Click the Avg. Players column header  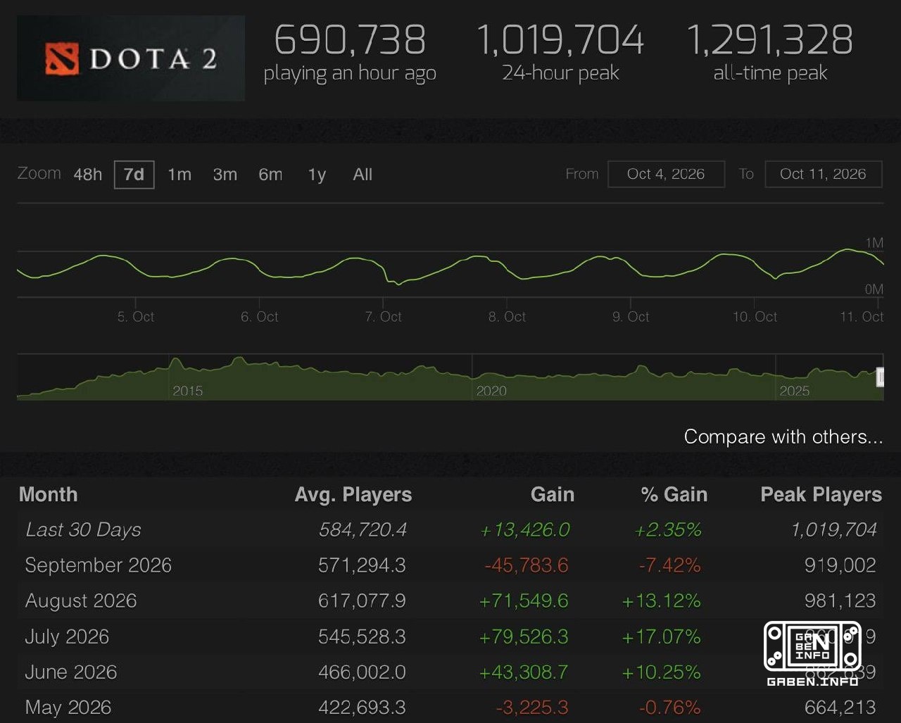click(x=353, y=494)
